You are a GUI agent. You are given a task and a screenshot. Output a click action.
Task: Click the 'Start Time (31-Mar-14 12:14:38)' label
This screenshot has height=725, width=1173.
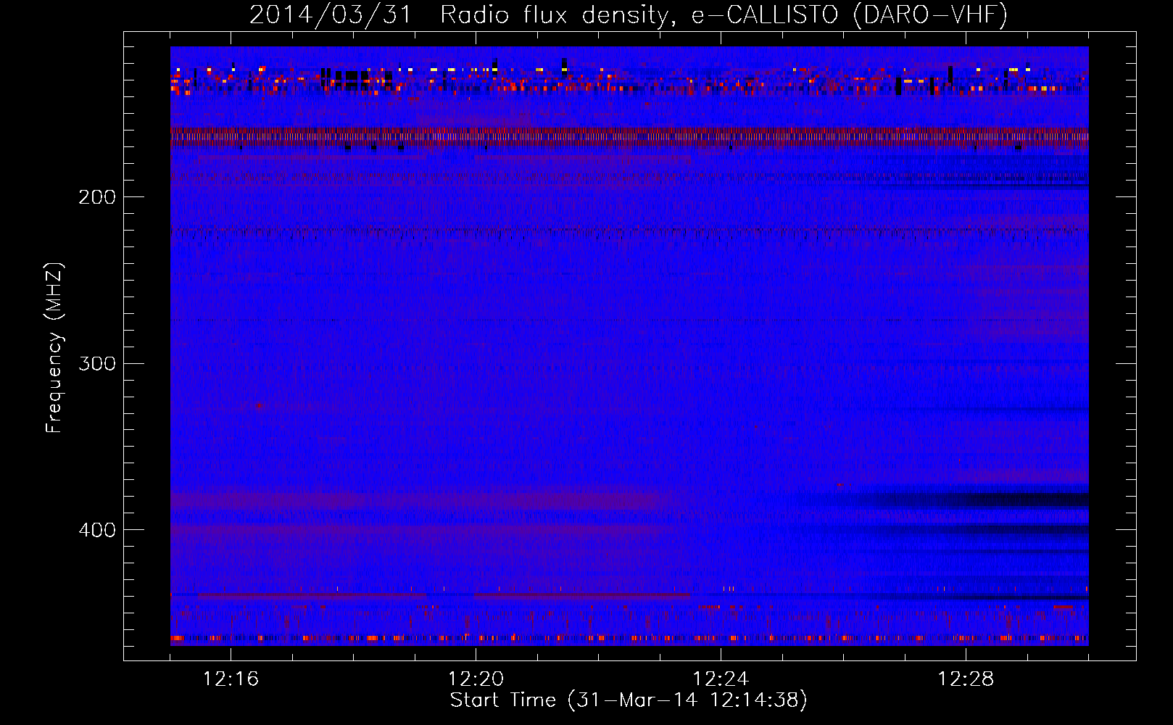(629, 700)
